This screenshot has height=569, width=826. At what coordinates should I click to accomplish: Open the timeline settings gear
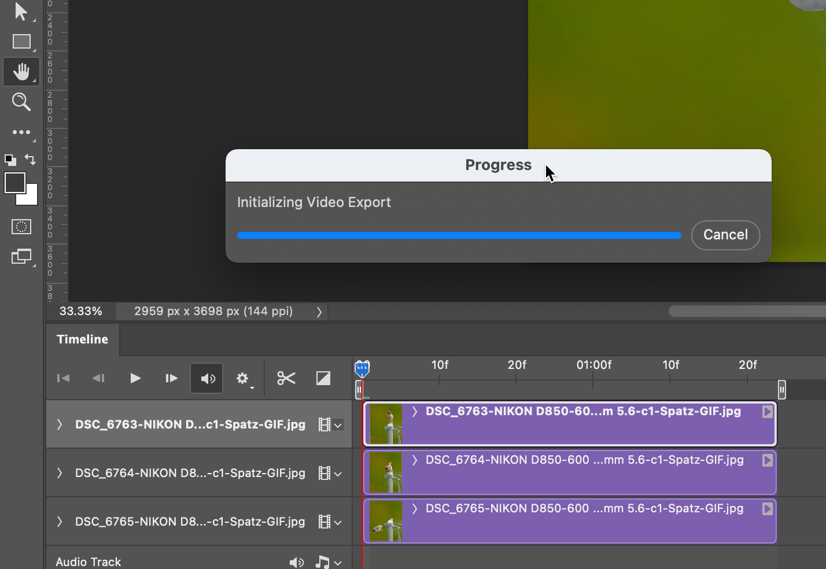242,378
